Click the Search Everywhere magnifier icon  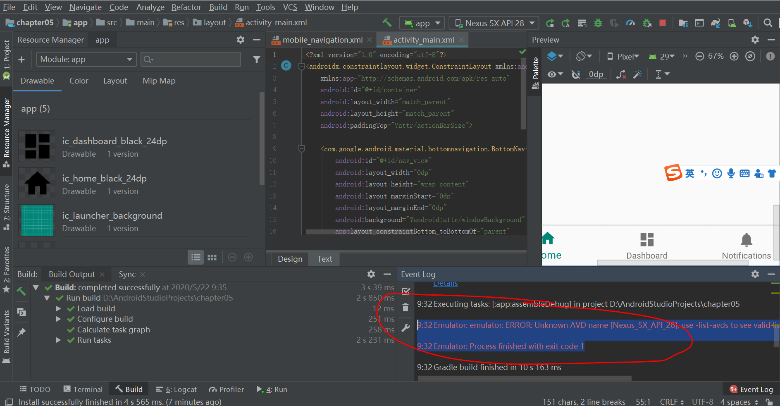pyautogui.click(x=768, y=23)
